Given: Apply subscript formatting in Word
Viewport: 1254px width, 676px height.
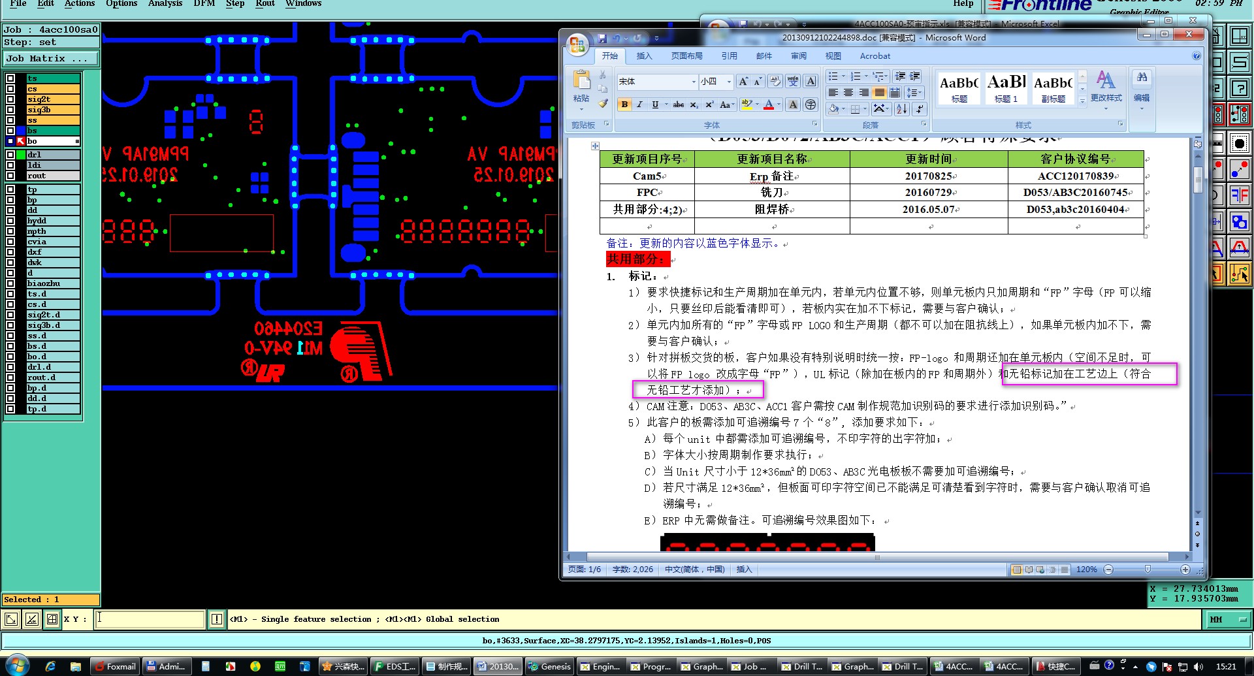Looking at the screenshot, I should (x=694, y=105).
